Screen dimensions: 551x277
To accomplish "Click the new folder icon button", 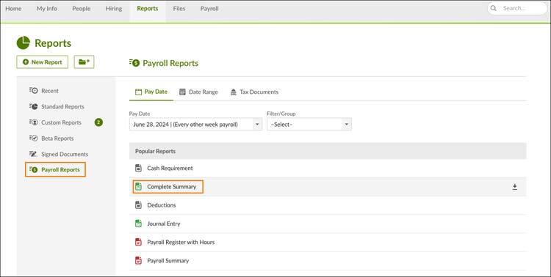I will coord(84,62).
